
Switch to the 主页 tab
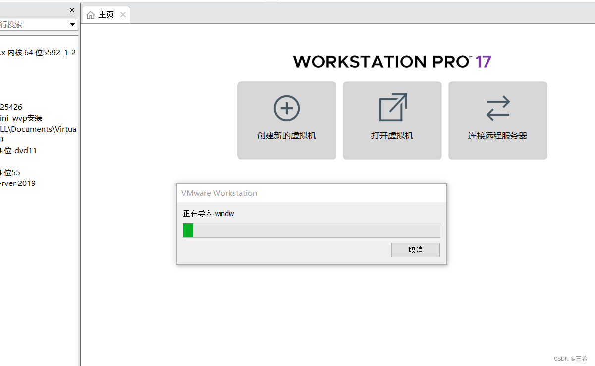point(106,15)
